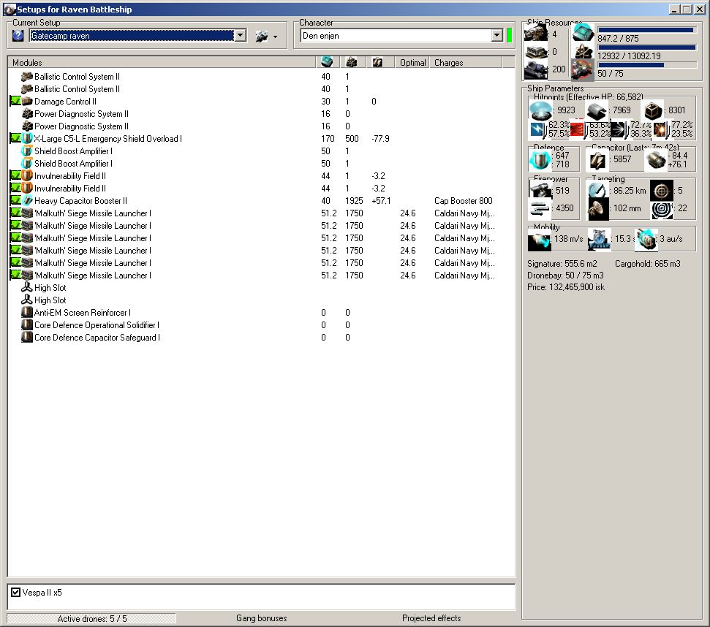Viewport: 710px width, 627px height.
Task: Click the powergrid column header icon
Action: (351, 62)
